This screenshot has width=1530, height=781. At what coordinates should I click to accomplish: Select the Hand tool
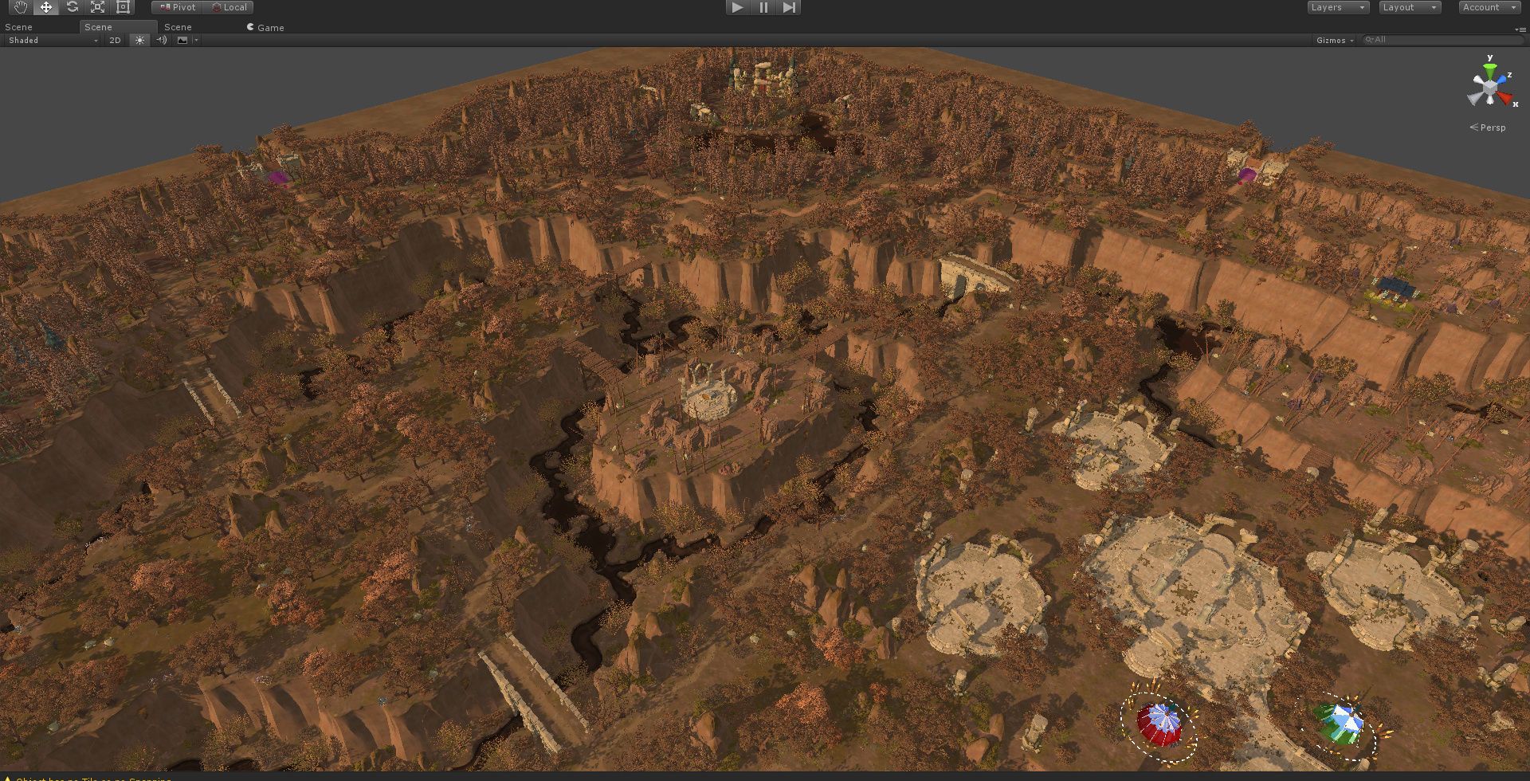pyautogui.click(x=20, y=7)
